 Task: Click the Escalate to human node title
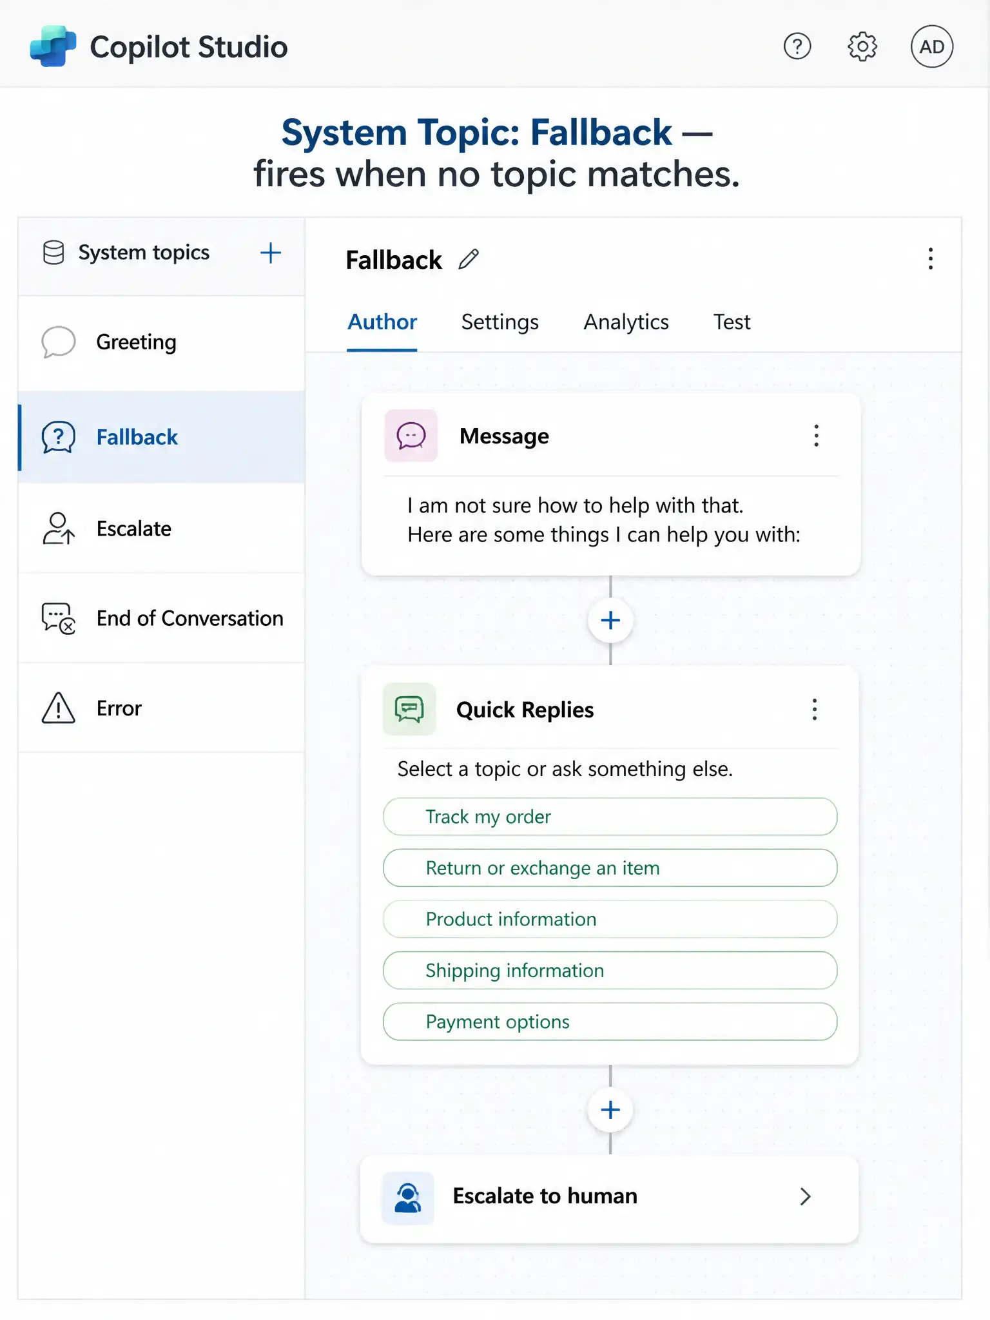pos(545,1196)
